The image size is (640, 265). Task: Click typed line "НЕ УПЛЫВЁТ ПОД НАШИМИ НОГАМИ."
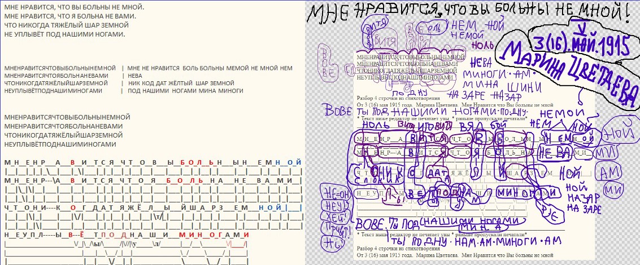[x=64, y=34]
